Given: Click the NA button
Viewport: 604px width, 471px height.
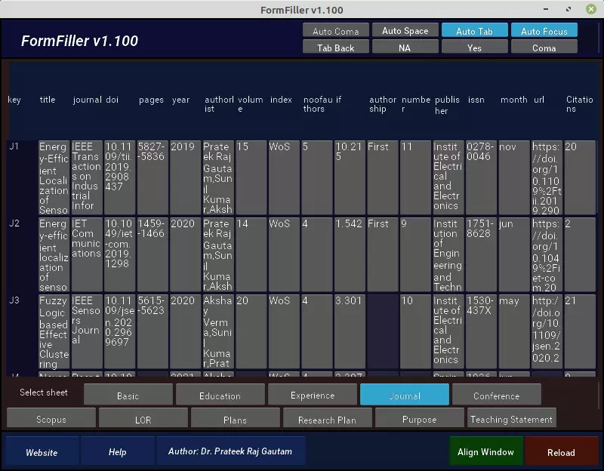Looking at the screenshot, I should coord(405,48).
